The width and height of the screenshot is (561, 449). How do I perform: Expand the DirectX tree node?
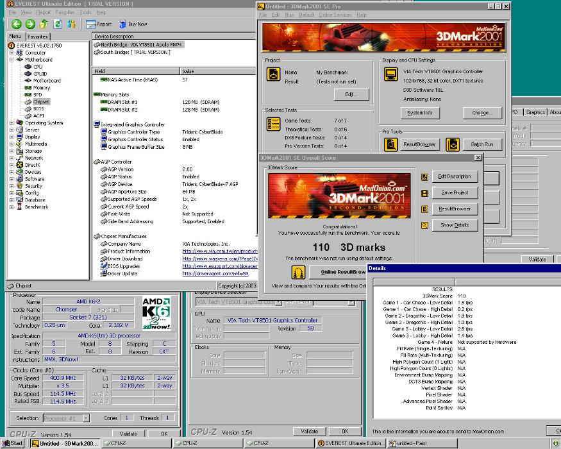pyautogui.click(x=12, y=165)
